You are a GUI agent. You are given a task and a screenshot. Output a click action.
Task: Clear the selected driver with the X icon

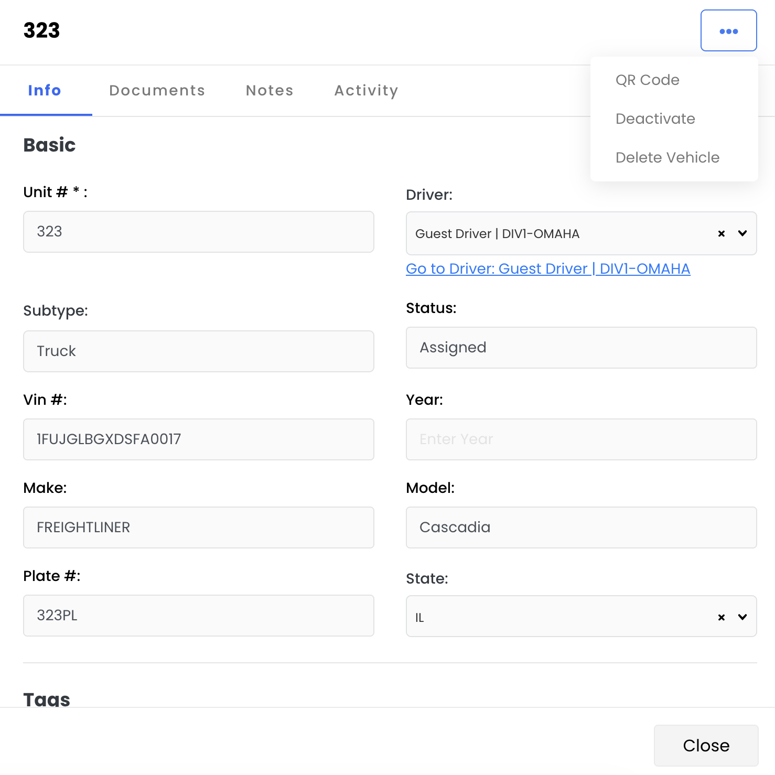[x=722, y=234]
